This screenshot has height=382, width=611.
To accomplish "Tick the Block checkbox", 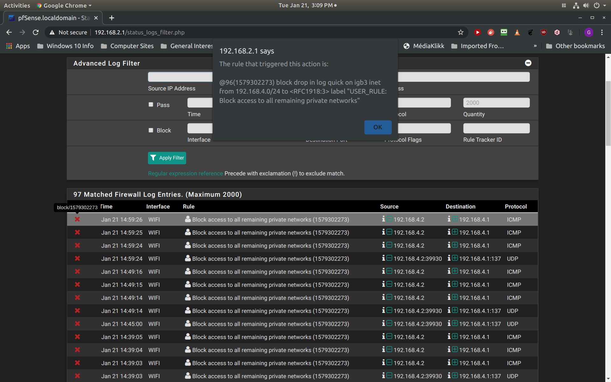I will pos(151,130).
